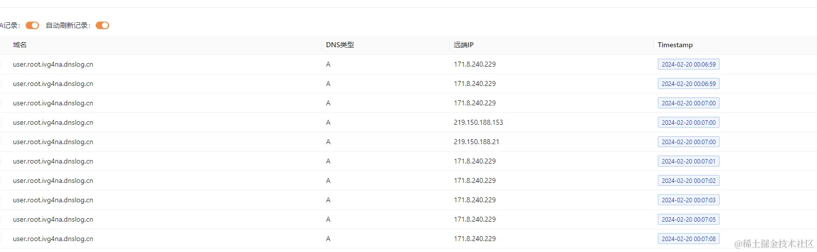Click DNS type A in the 219.150.188.21 row
This screenshot has width=817, height=252.
(x=328, y=142)
